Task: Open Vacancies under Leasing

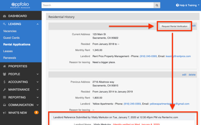Action: [x=10, y=31]
